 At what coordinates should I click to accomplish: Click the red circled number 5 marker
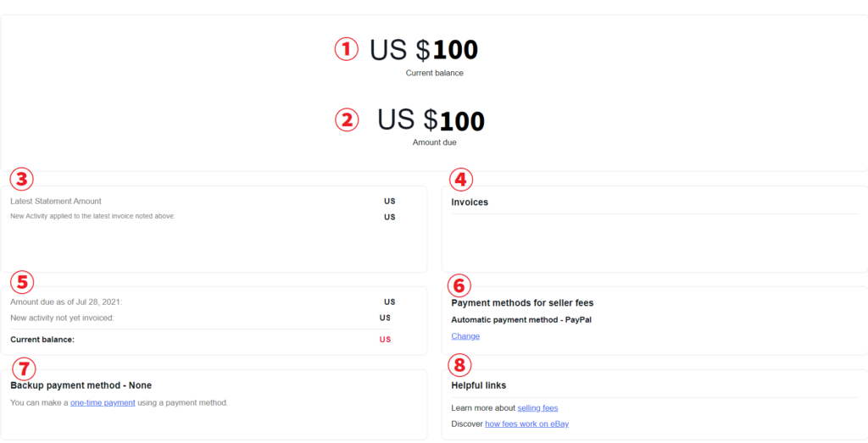click(x=22, y=281)
